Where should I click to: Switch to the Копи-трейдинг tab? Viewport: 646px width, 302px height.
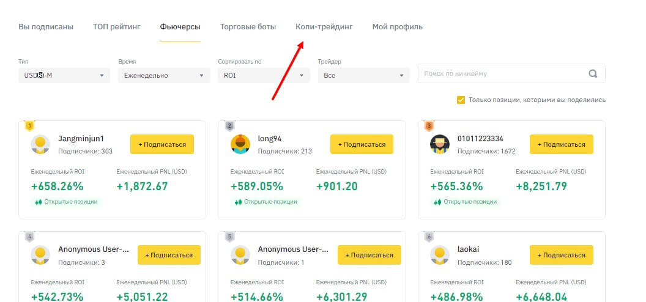click(x=324, y=27)
